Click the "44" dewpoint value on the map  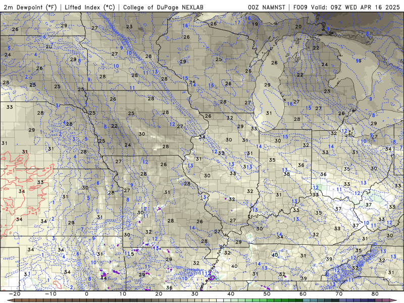coord(104,278)
